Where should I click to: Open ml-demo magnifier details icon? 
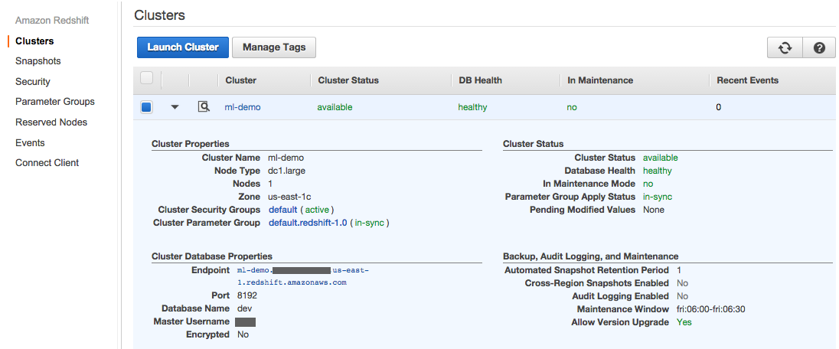point(204,106)
